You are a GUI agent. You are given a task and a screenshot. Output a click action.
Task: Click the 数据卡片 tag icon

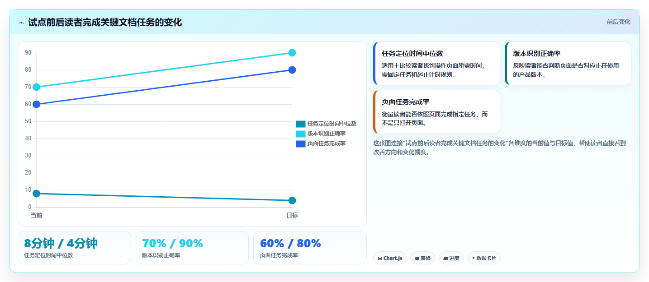(x=474, y=258)
